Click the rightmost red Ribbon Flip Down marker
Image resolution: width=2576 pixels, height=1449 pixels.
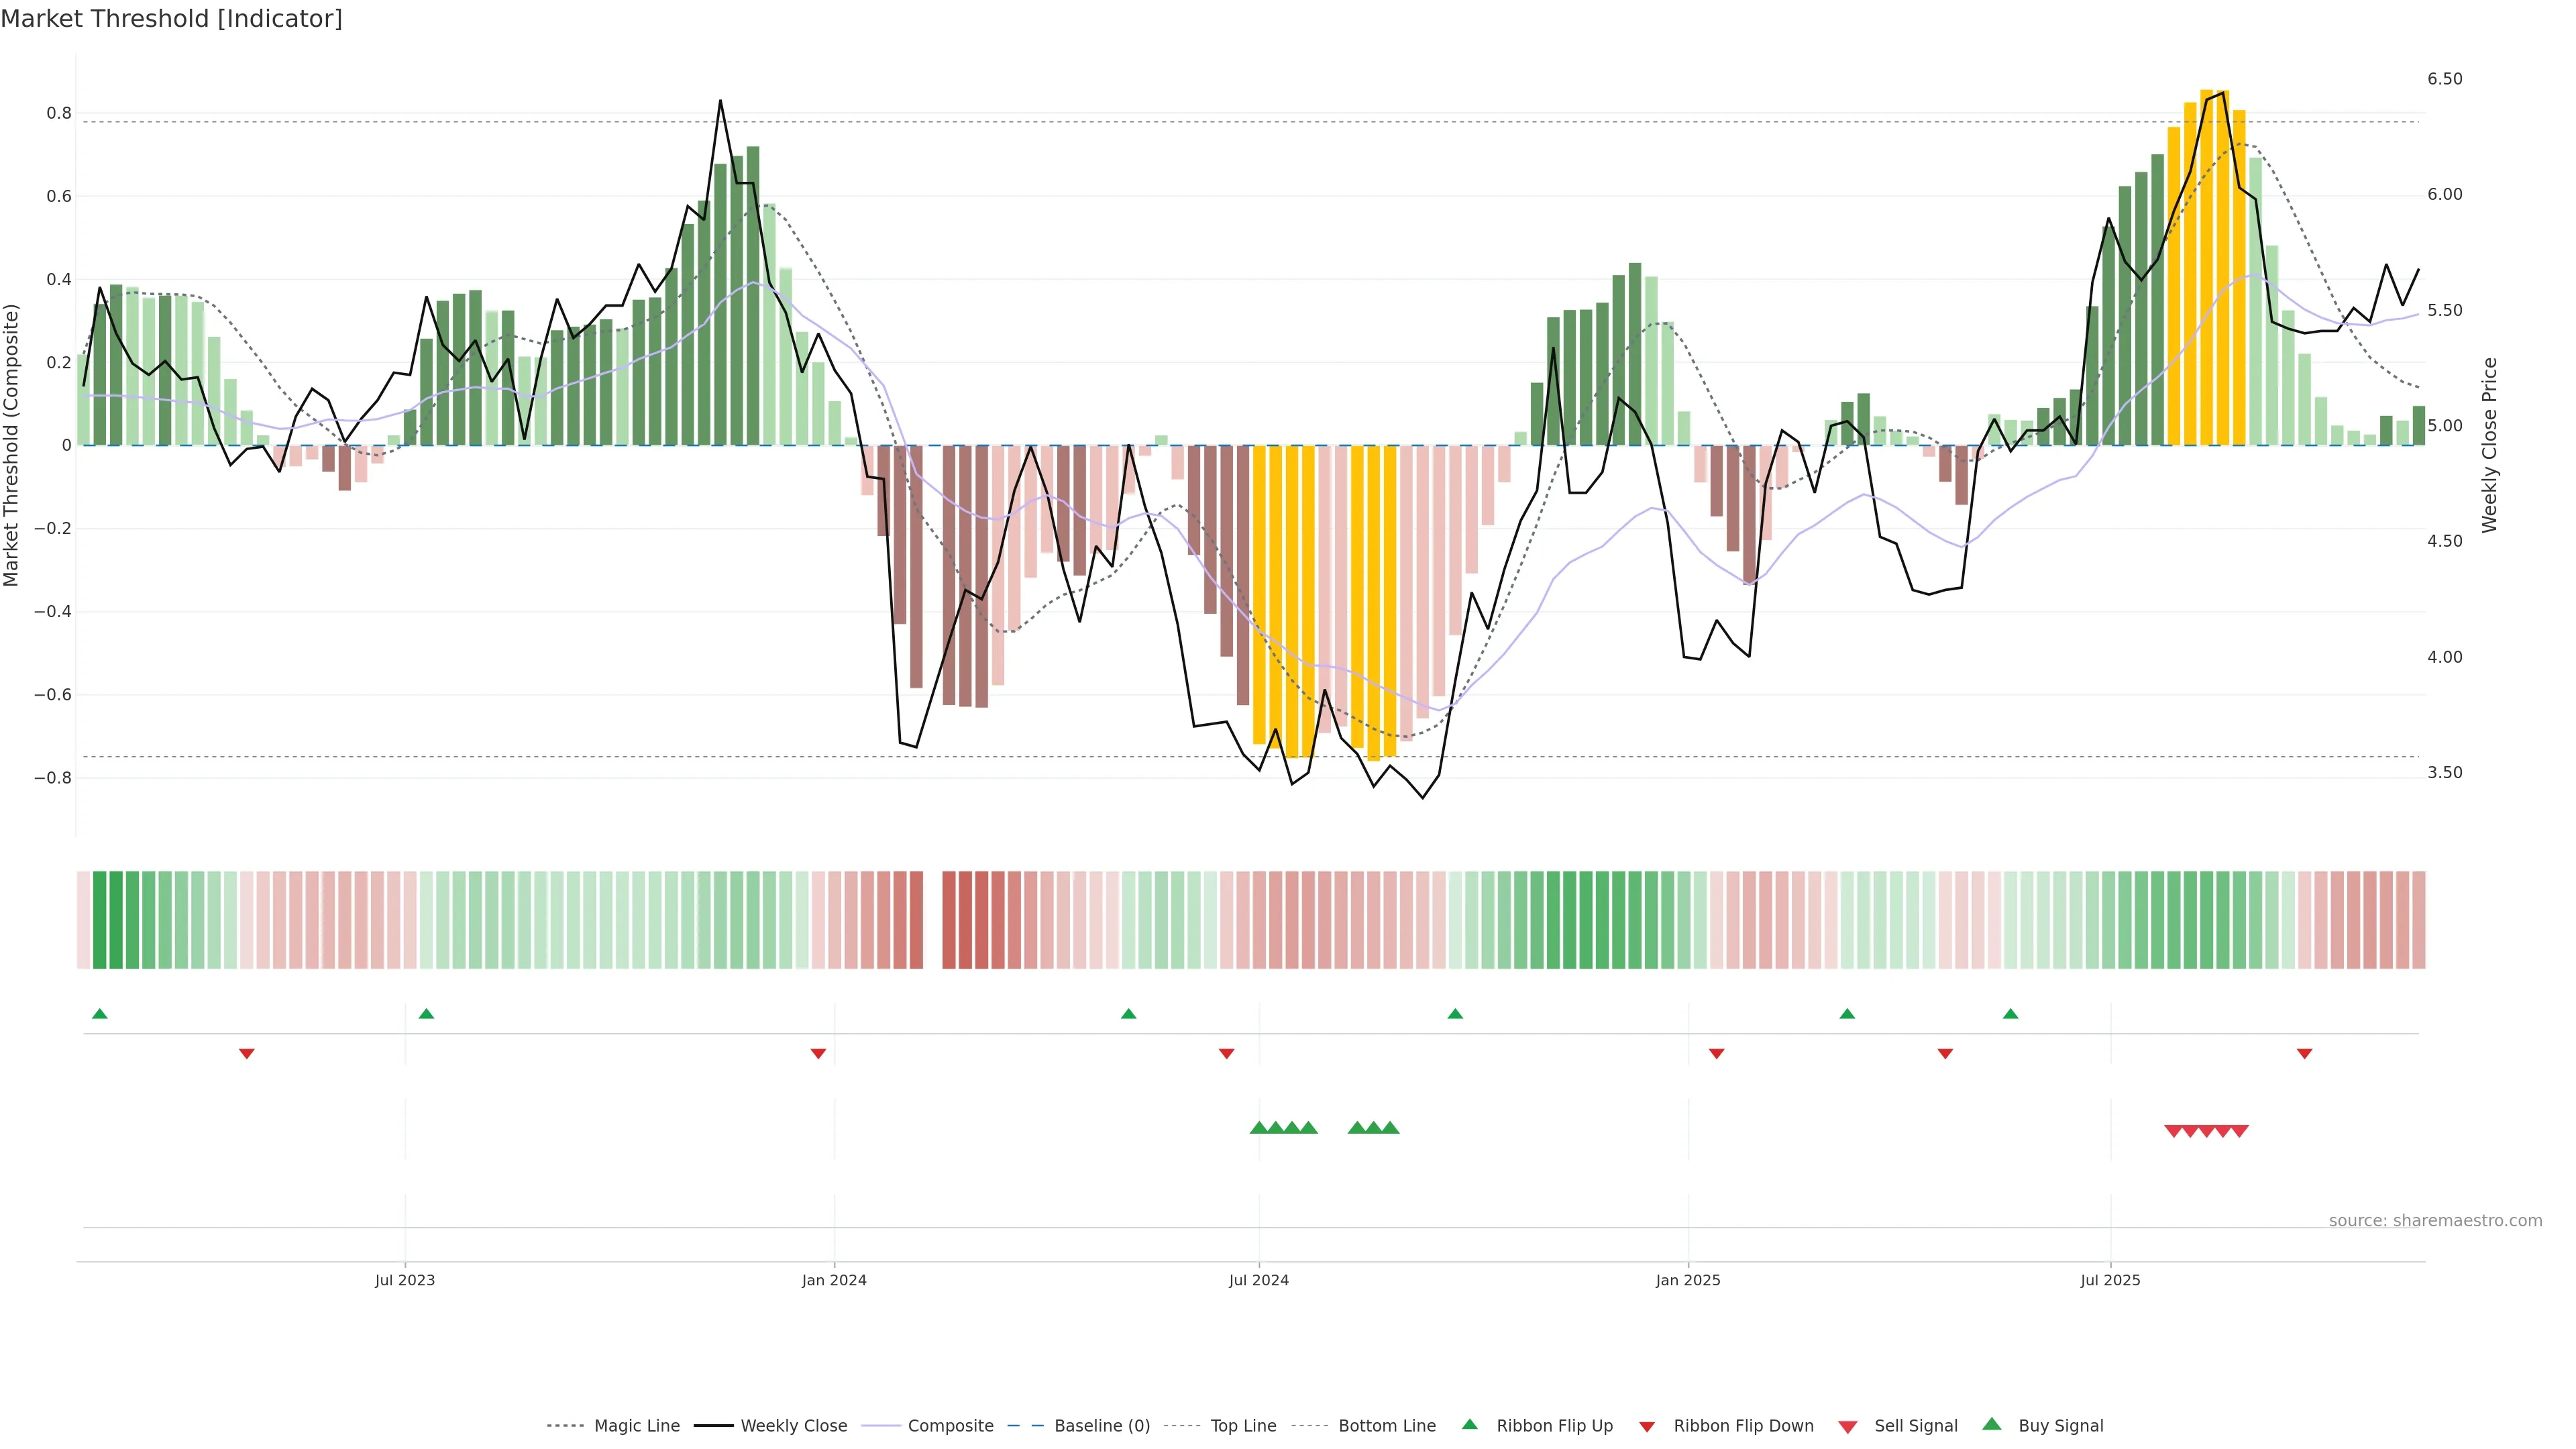click(2304, 1053)
